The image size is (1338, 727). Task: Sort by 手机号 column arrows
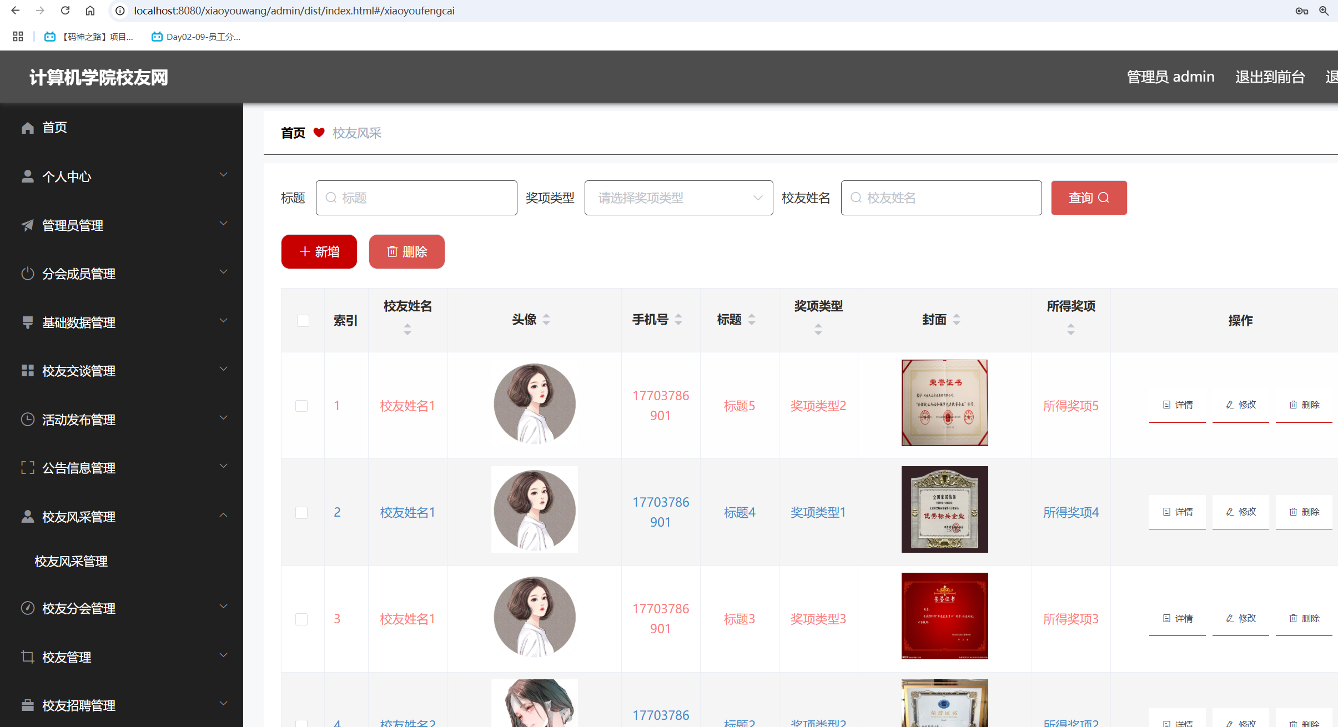tap(678, 320)
